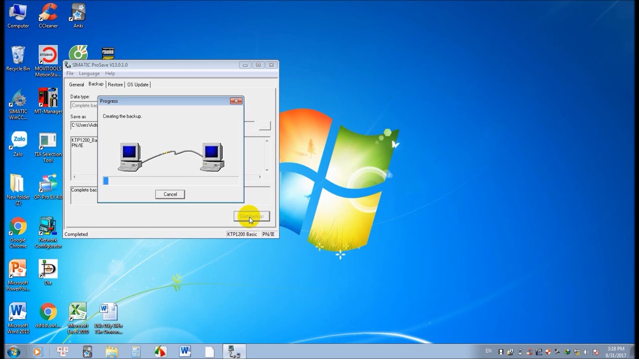Click the Save as path field
The width and height of the screenshot is (639, 359).
point(84,125)
